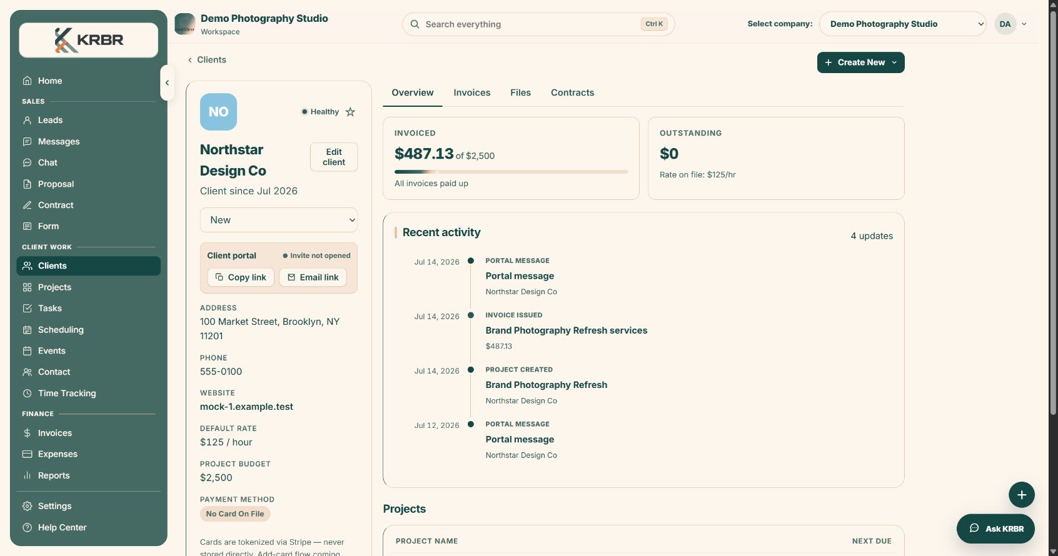Image resolution: width=1058 pixels, height=556 pixels.
Task: Click the NEXT DUE column header
Action: [x=872, y=541]
